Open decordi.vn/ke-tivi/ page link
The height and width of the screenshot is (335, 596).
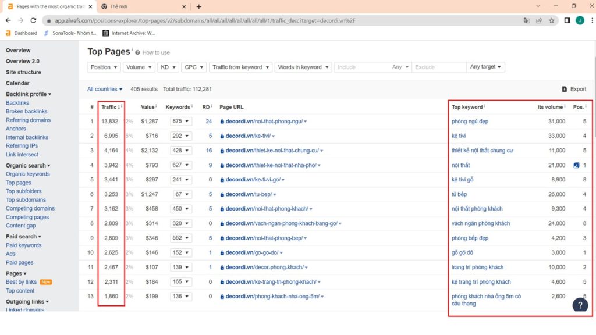click(248, 136)
